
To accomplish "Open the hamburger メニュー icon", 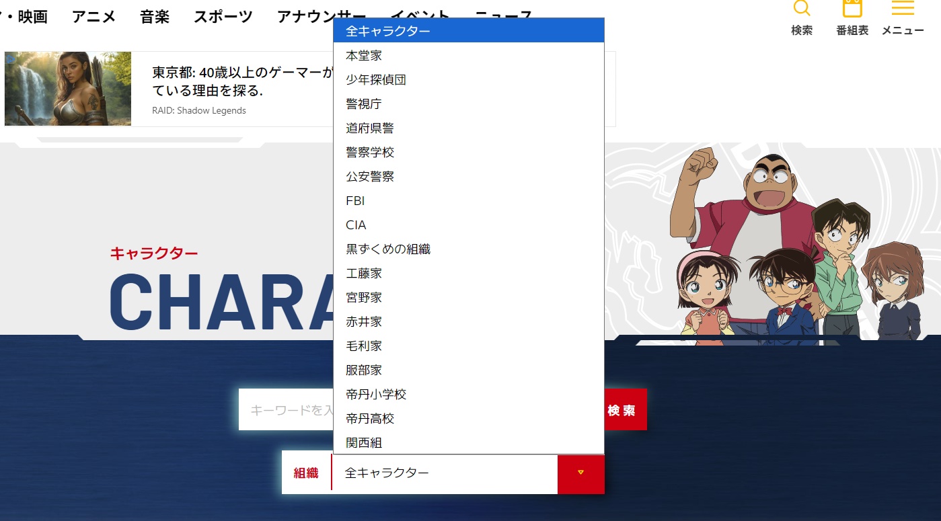I will pyautogui.click(x=902, y=9).
